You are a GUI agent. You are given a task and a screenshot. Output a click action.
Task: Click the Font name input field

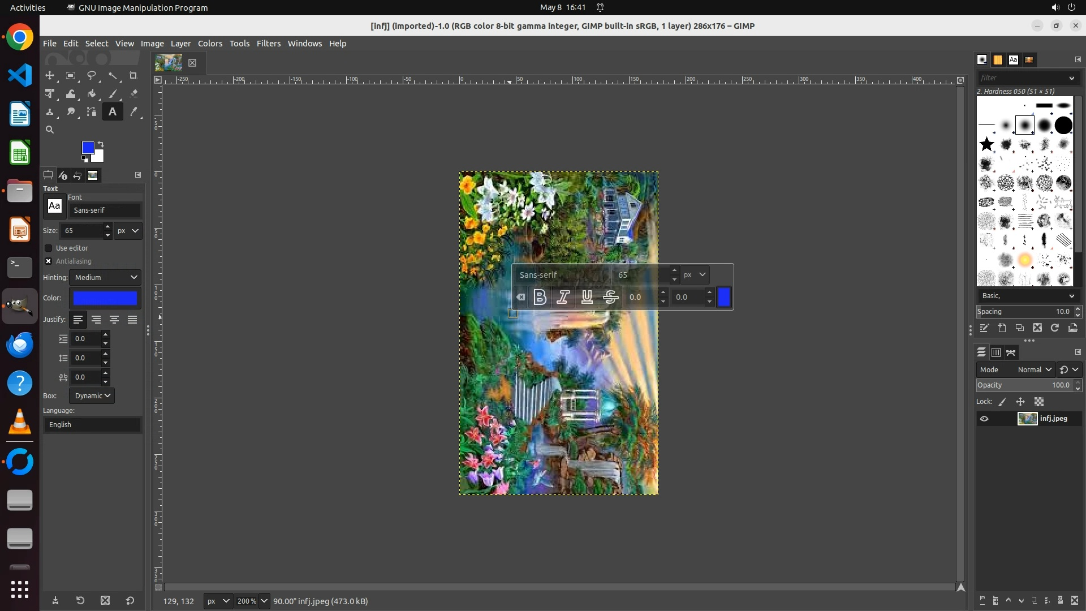coord(105,210)
